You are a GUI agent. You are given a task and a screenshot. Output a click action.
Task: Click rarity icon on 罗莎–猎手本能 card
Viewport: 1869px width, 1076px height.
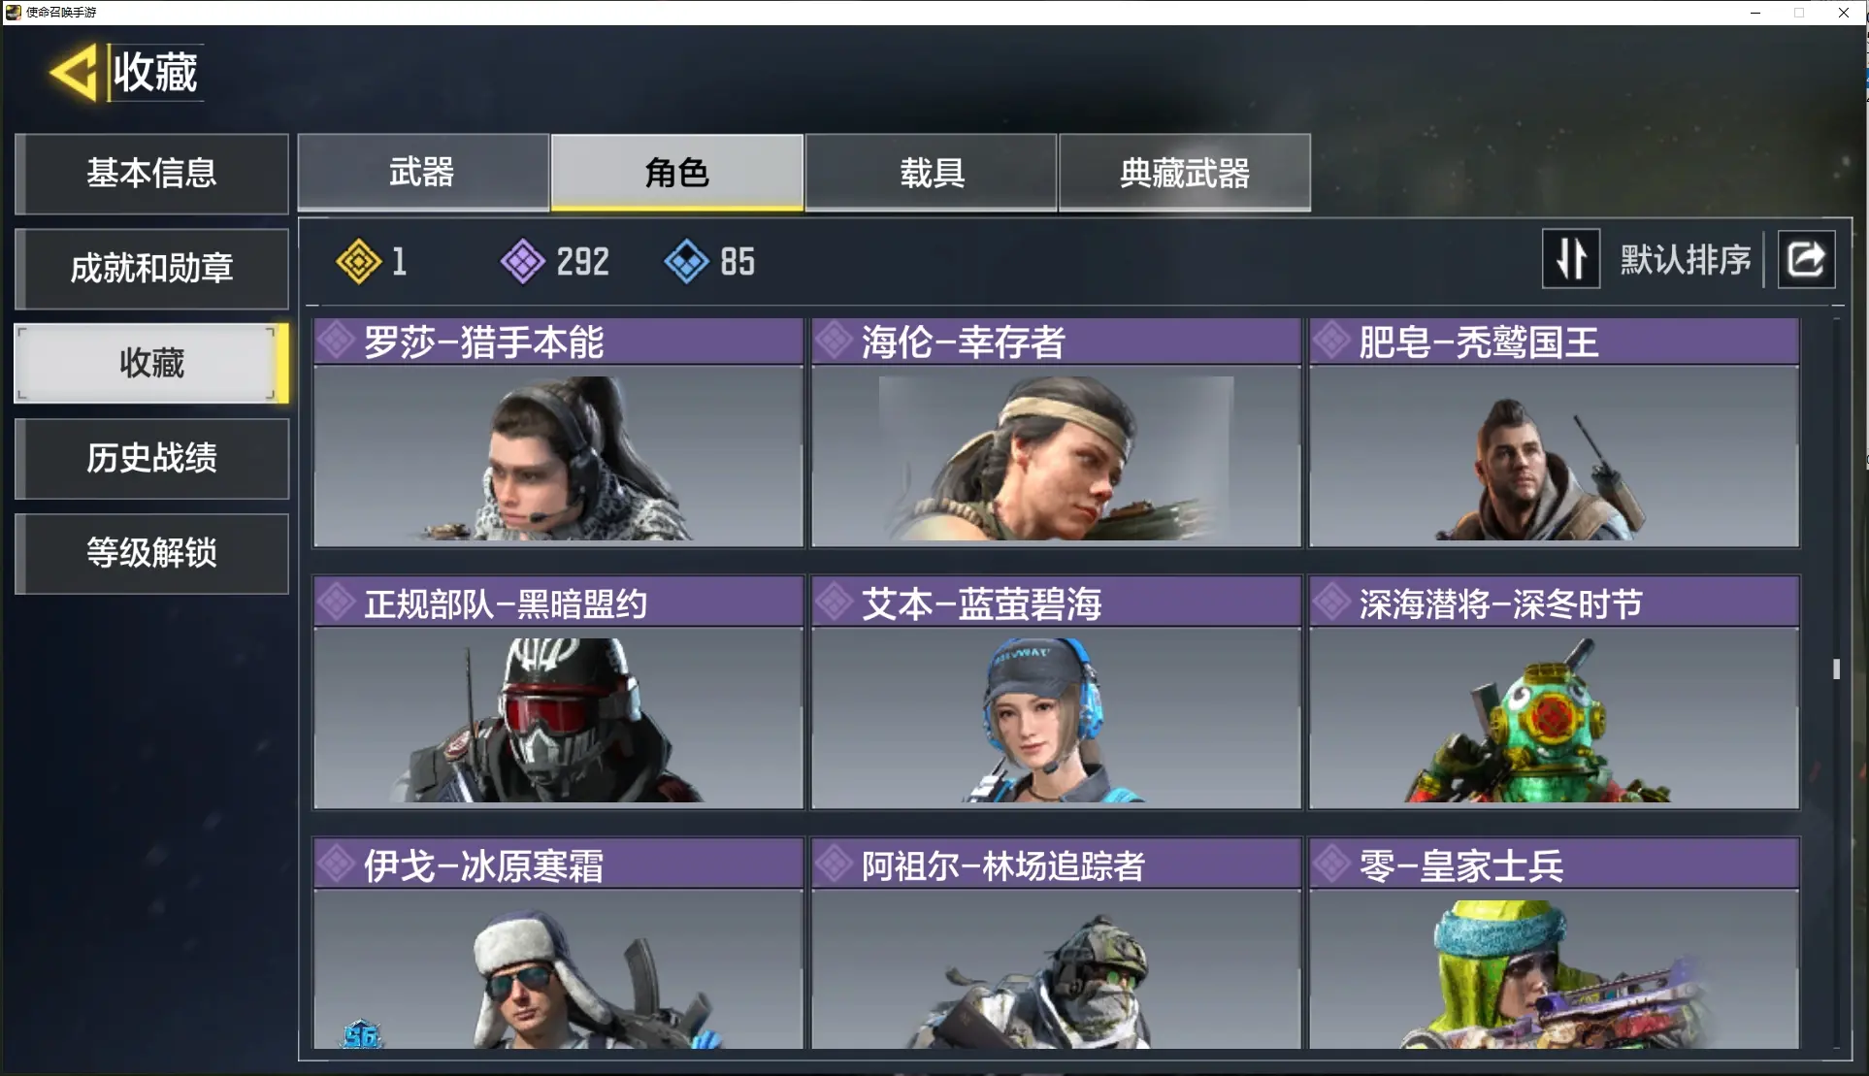[337, 341]
